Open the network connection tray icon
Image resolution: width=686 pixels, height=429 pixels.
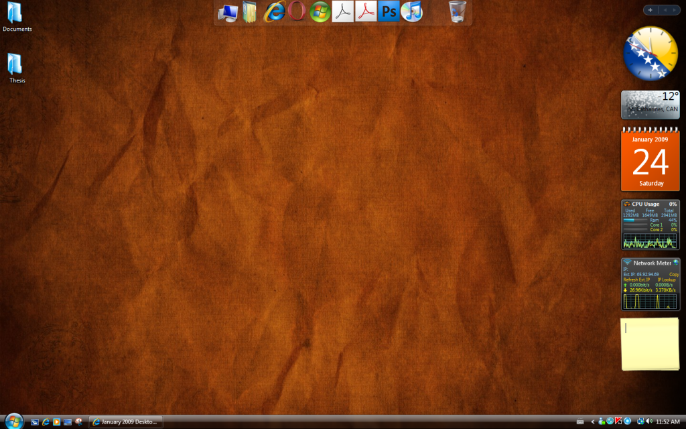[640, 422]
